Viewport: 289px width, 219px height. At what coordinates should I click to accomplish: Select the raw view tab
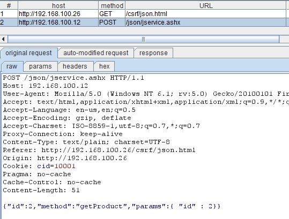12,66
